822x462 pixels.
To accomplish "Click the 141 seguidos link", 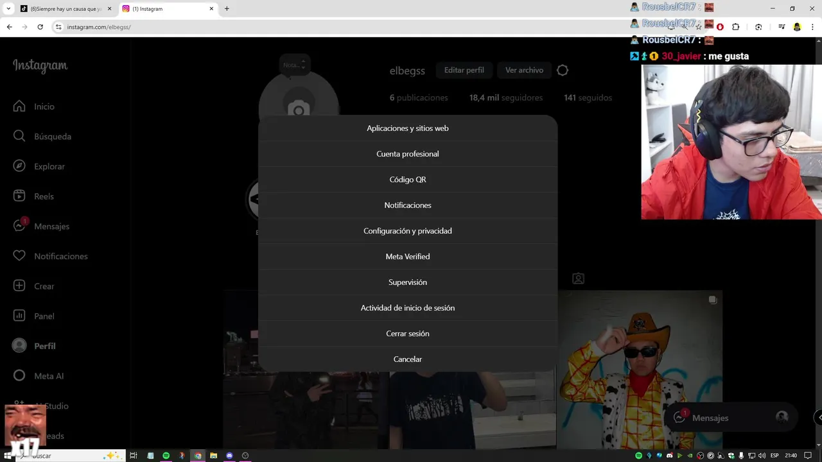I will point(588,98).
